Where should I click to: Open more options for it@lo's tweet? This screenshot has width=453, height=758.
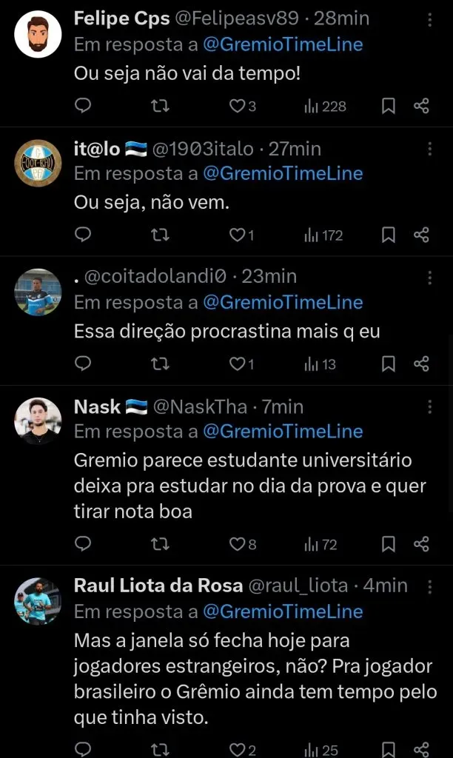coord(430,148)
